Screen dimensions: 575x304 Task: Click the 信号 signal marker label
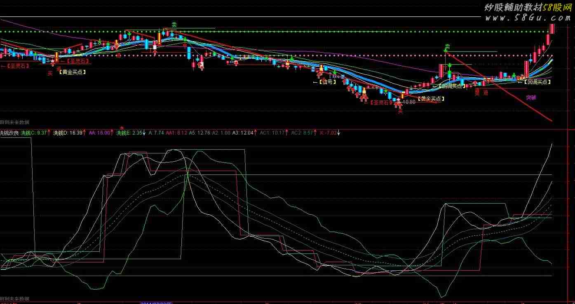[328, 82]
